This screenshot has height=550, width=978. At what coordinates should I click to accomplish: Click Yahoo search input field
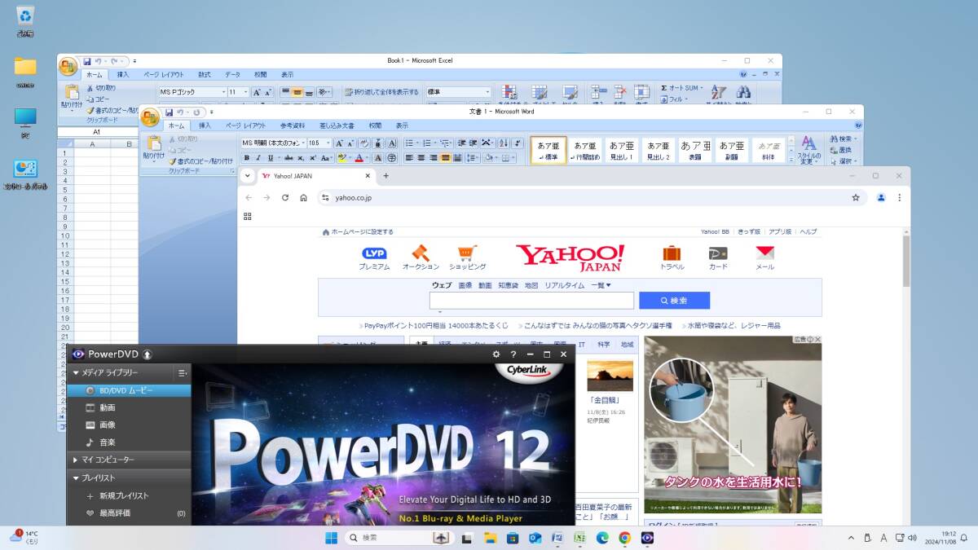click(x=531, y=301)
